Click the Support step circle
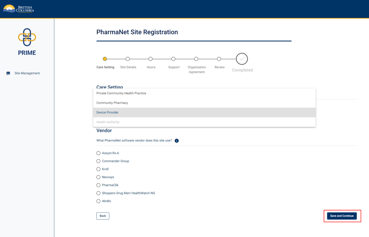369x237 pixels. click(x=174, y=59)
